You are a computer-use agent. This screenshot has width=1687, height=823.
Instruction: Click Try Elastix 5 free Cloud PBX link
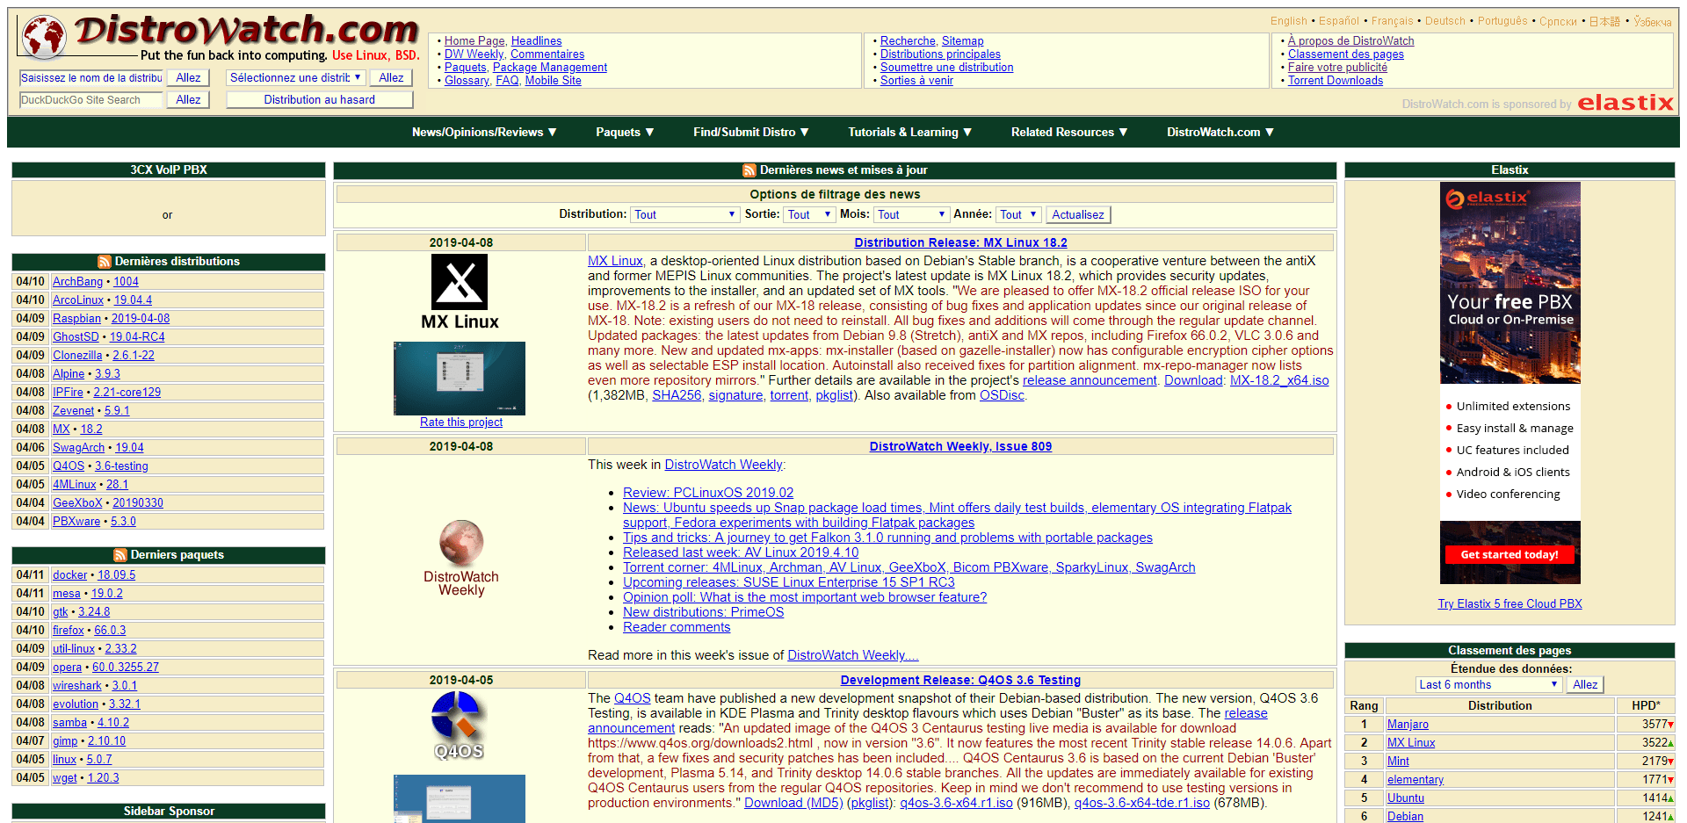[1510, 604]
